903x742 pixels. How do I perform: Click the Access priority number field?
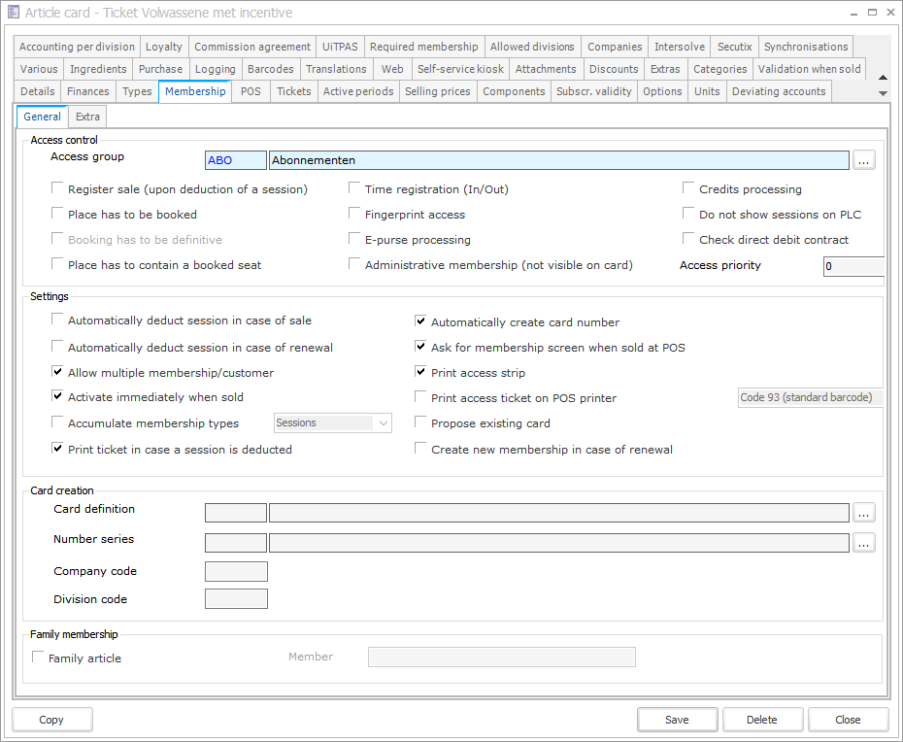pyautogui.click(x=853, y=266)
